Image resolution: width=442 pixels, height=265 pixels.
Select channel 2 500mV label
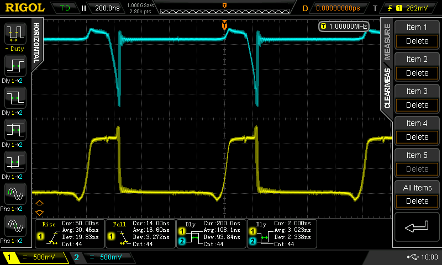click(x=111, y=257)
